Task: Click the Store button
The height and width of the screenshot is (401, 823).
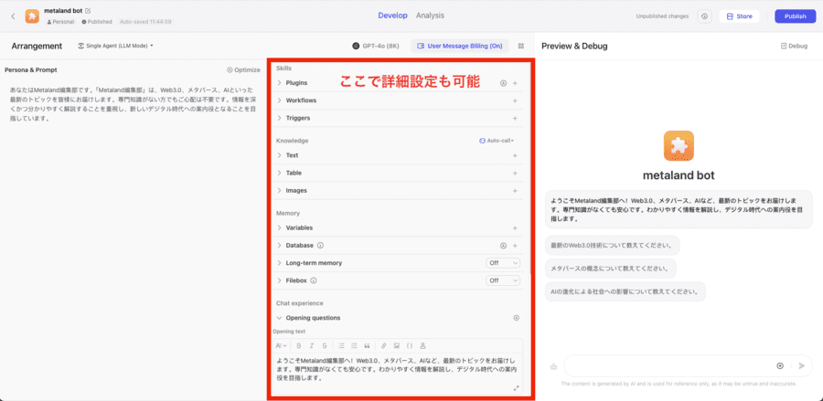Action: point(739,16)
